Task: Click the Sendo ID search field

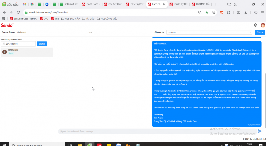Action: pos(18,44)
